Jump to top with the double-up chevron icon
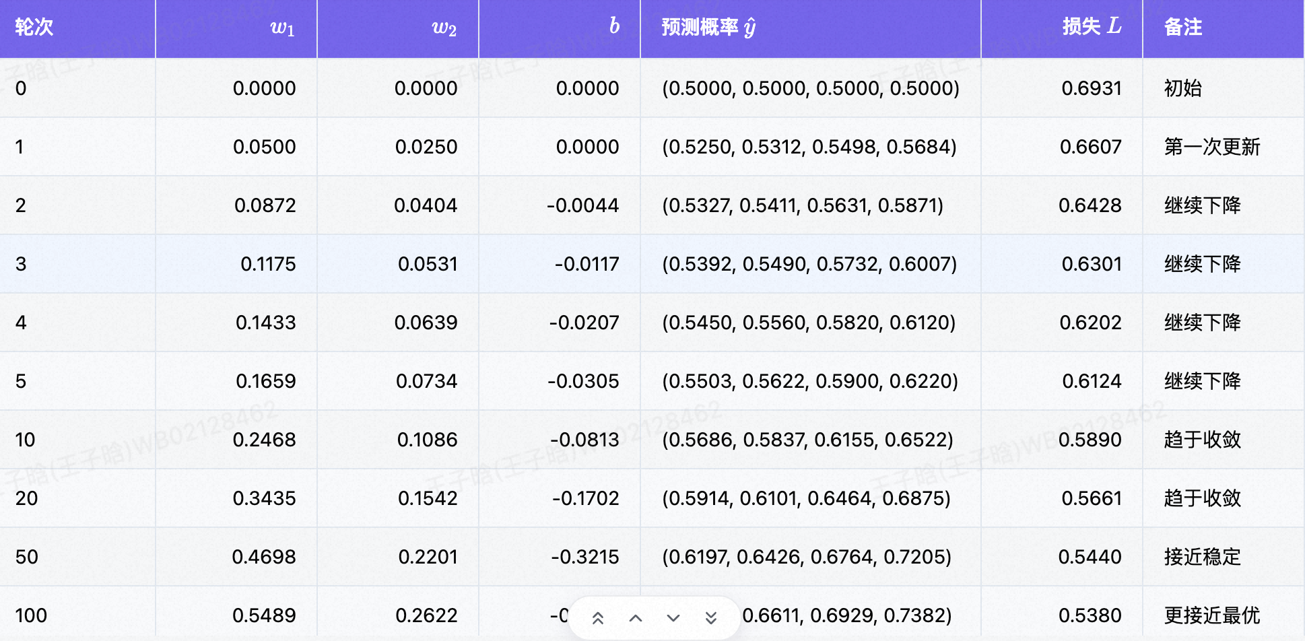 598,618
